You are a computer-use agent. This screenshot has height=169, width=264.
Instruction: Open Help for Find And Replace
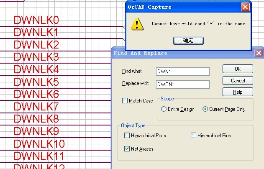coord(238,92)
